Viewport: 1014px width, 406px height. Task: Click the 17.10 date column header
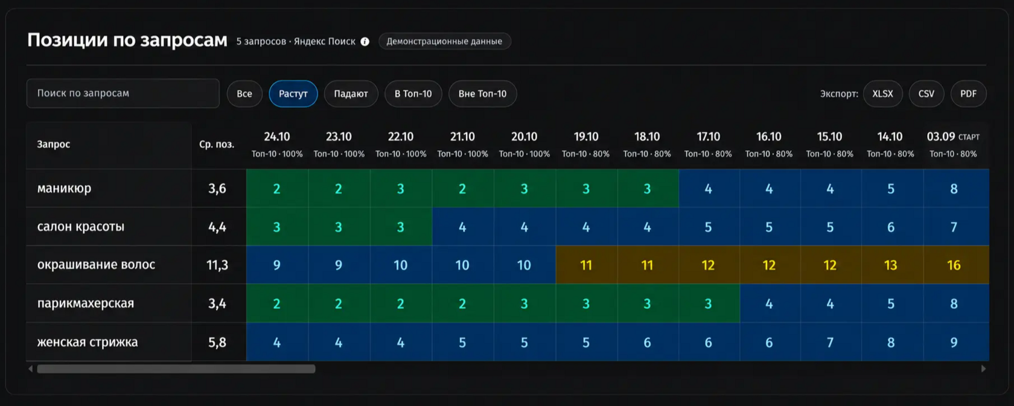coord(708,145)
